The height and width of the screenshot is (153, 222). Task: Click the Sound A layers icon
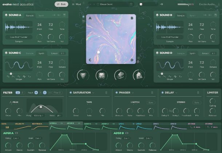click(x=6, y=15)
